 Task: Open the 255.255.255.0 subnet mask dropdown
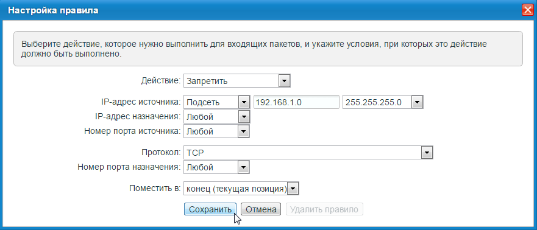[x=383, y=102]
